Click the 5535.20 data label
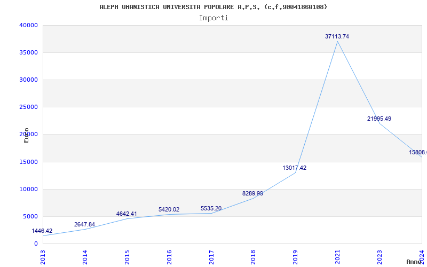427x267 pixels. click(x=211, y=208)
